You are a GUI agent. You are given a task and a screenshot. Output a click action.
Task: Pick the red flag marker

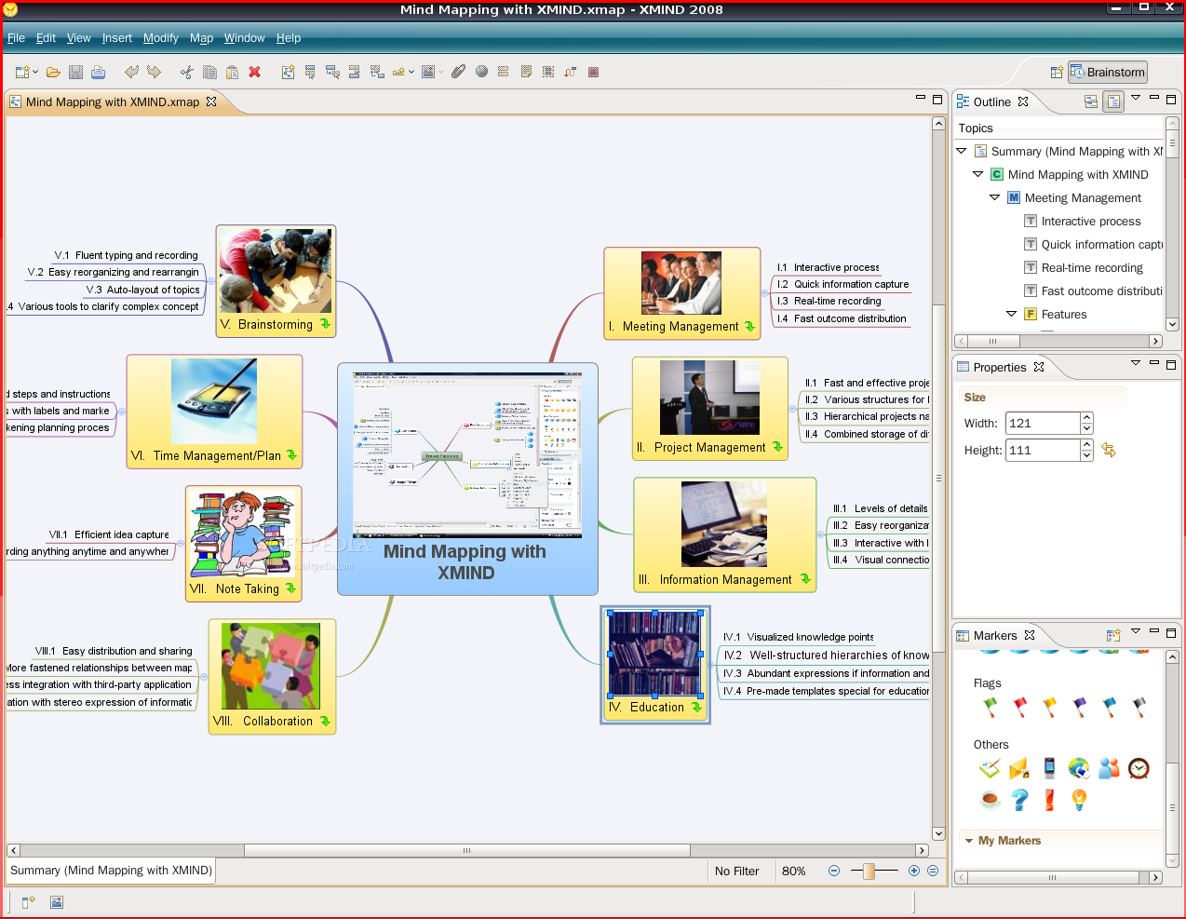[x=1019, y=708]
